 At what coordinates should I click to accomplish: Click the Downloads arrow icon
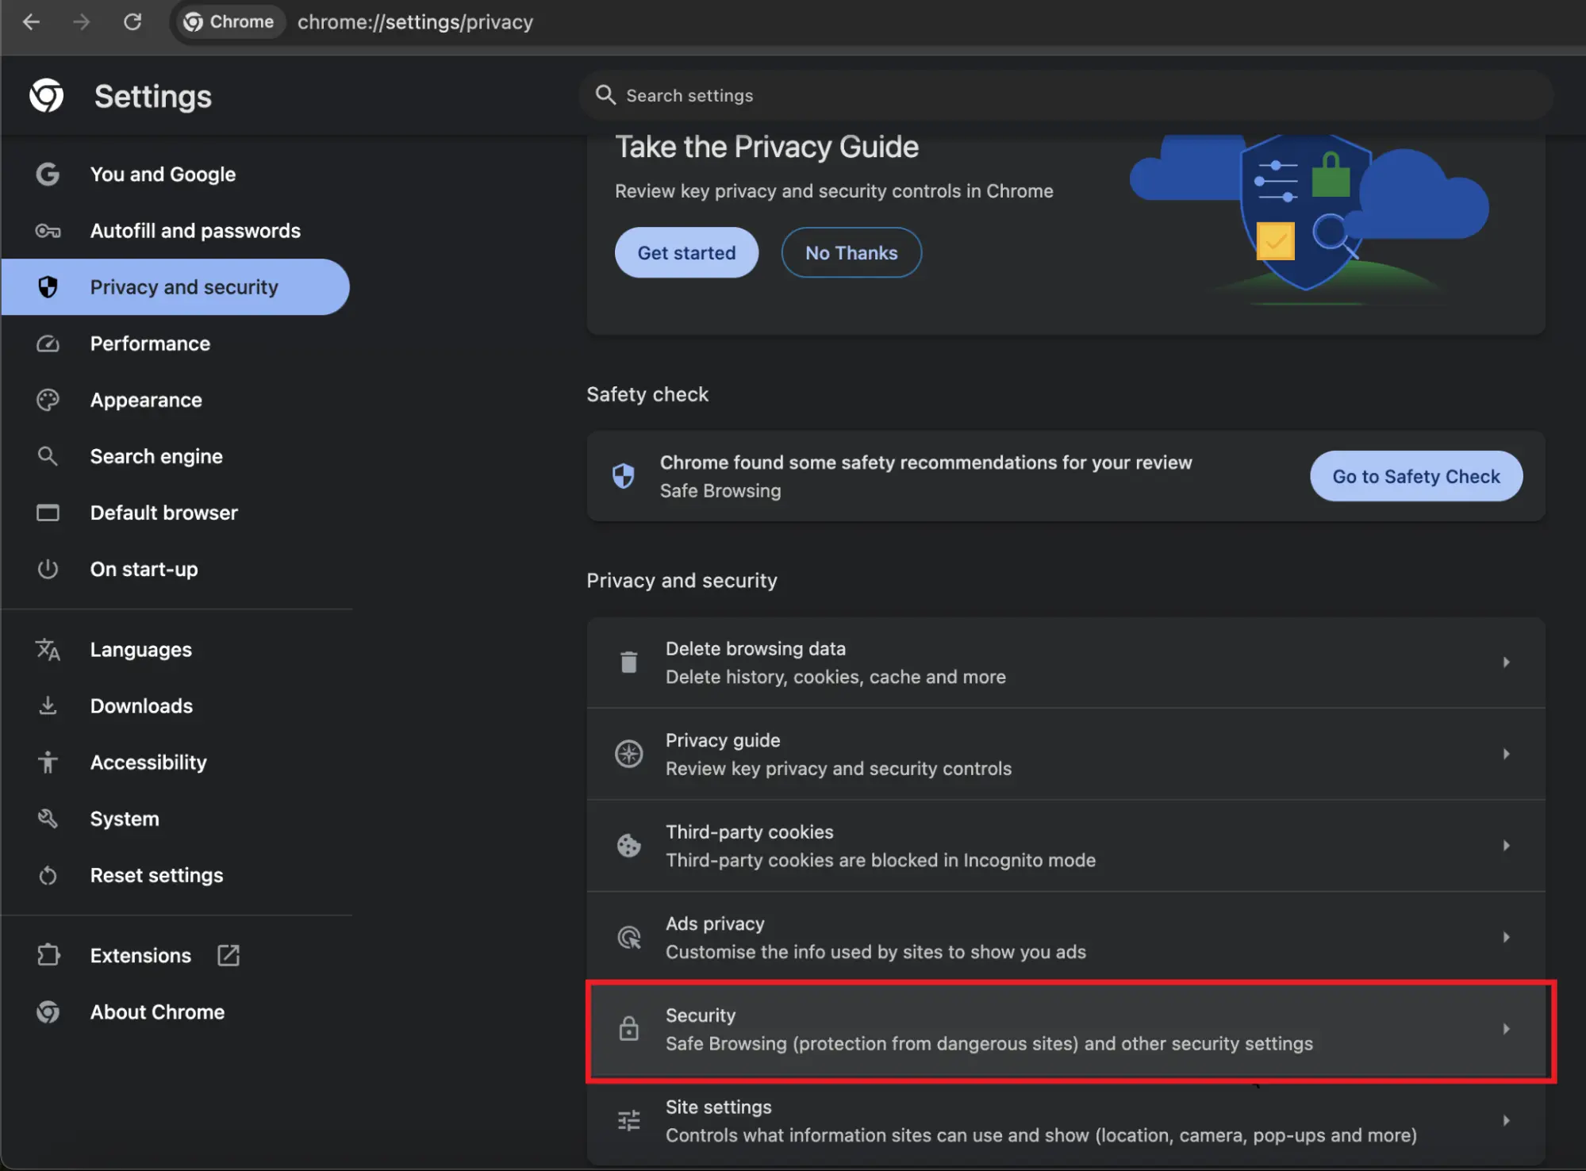pos(48,705)
